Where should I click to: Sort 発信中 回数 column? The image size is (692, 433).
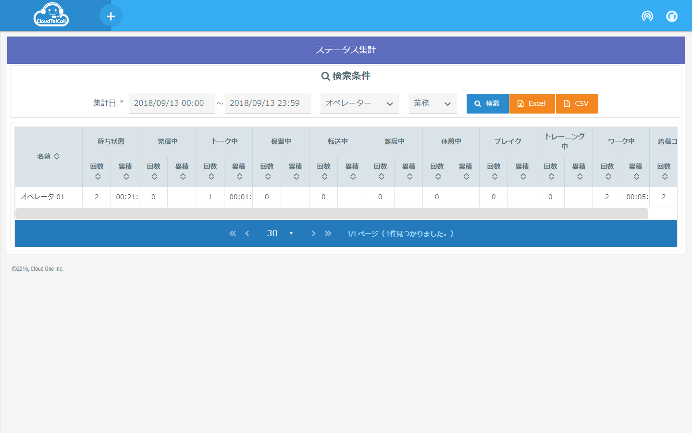[153, 171]
